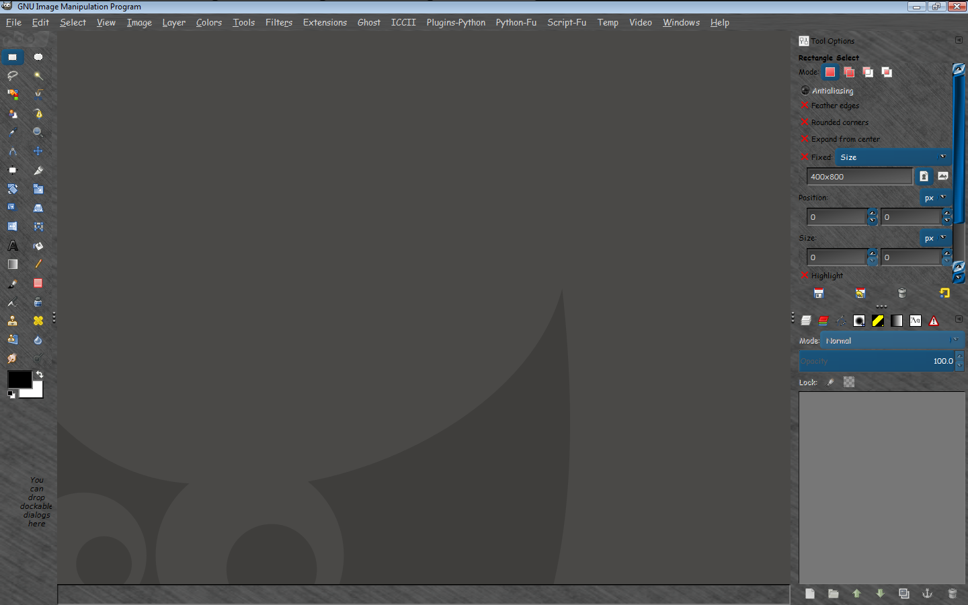Select the Smudge finger tool

13,358
